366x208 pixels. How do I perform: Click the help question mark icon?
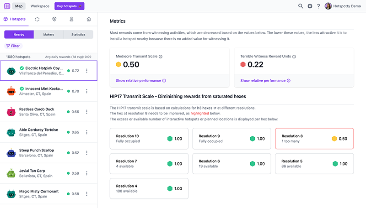coord(318,6)
